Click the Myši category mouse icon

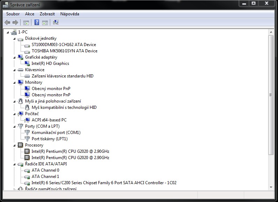[21, 101]
